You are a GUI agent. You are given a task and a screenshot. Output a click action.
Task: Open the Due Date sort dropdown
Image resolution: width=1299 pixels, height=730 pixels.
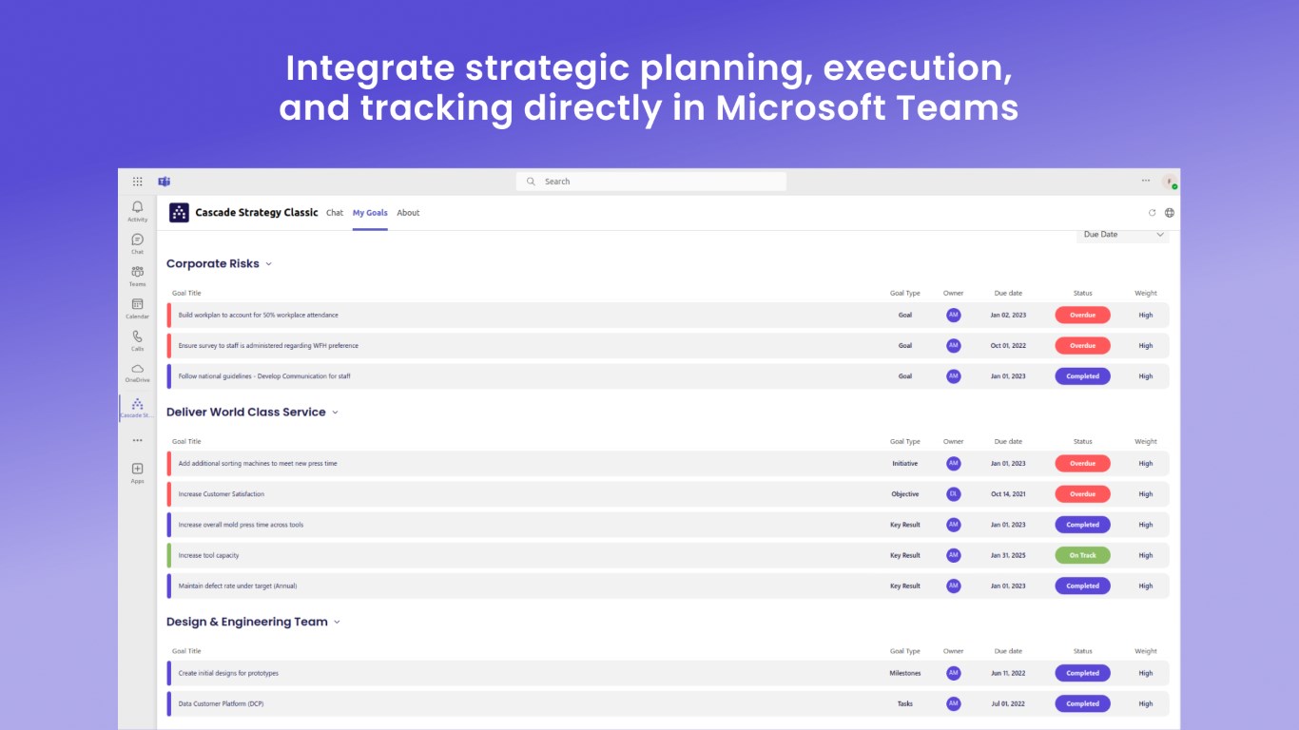[x=1123, y=235]
